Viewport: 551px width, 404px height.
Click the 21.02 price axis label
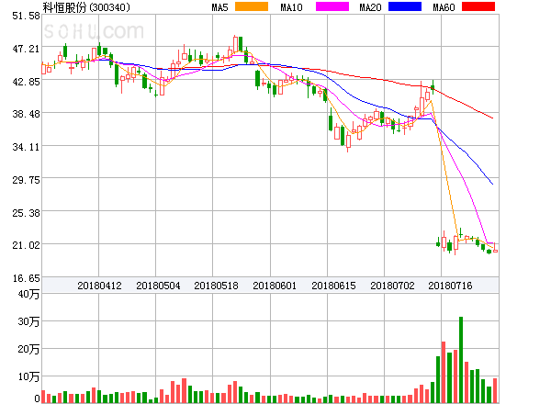26,245
